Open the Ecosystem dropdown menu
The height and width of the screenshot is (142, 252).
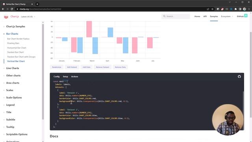(x=227, y=16)
